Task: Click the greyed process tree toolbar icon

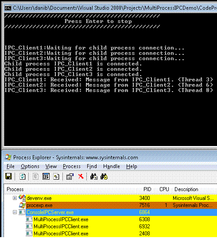Action: coord(35,177)
